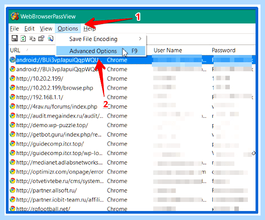The image size is (265, 220).
Task: Click the Save Selected Items floppy icon
Action: point(14,38)
